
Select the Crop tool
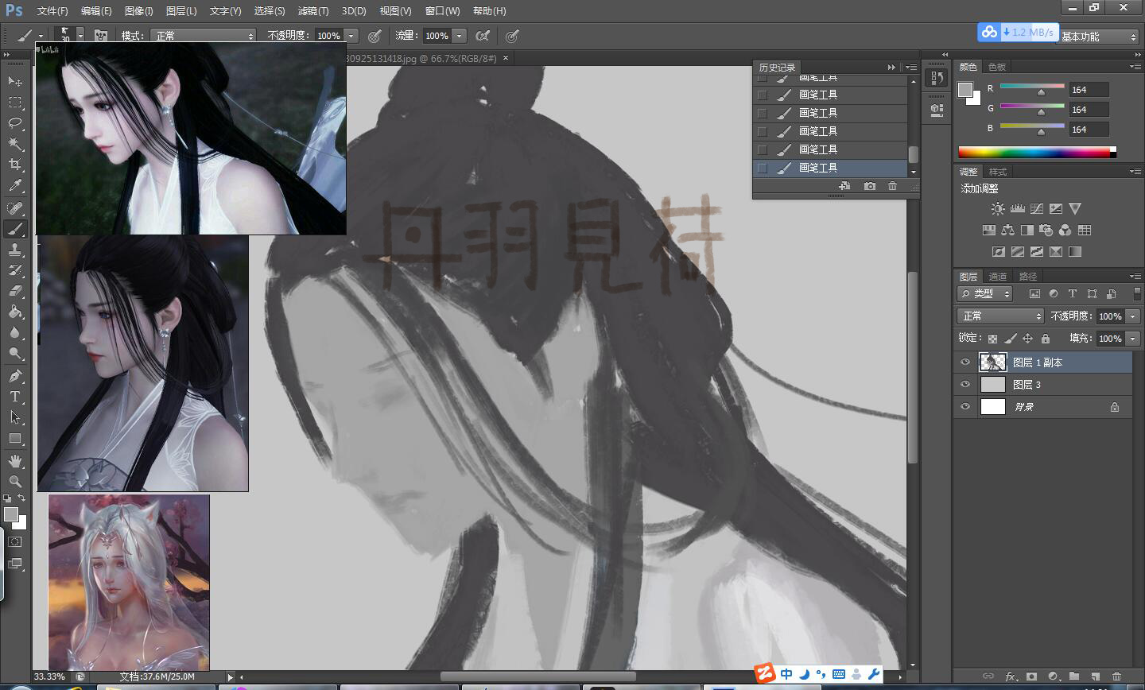tap(15, 165)
